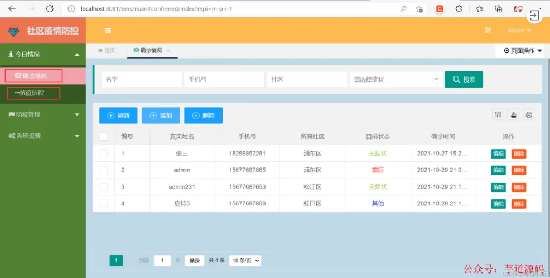The height and width of the screenshot is (278, 550).
Task: Click 删除 for row 皮特5
Action: pyautogui.click(x=519, y=204)
